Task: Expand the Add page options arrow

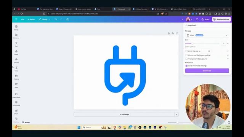Action: tap(177, 114)
